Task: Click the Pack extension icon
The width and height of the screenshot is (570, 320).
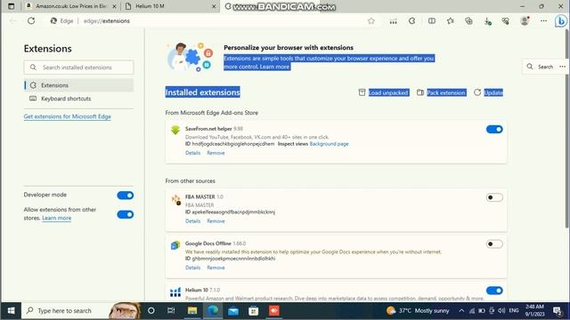Action: (419, 92)
